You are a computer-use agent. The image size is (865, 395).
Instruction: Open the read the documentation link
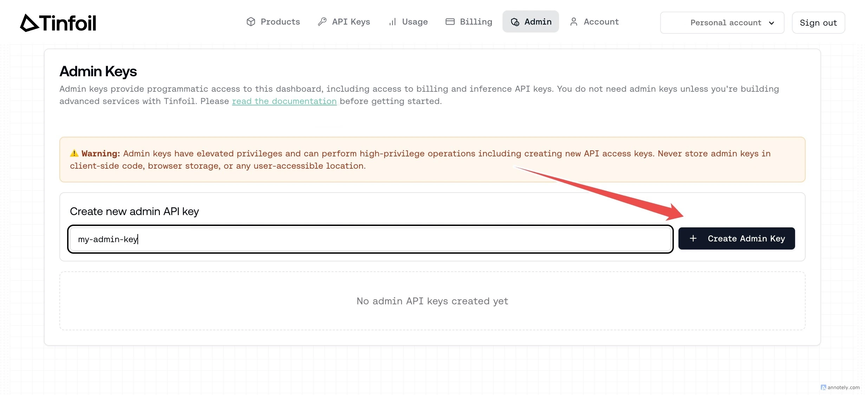pos(284,101)
